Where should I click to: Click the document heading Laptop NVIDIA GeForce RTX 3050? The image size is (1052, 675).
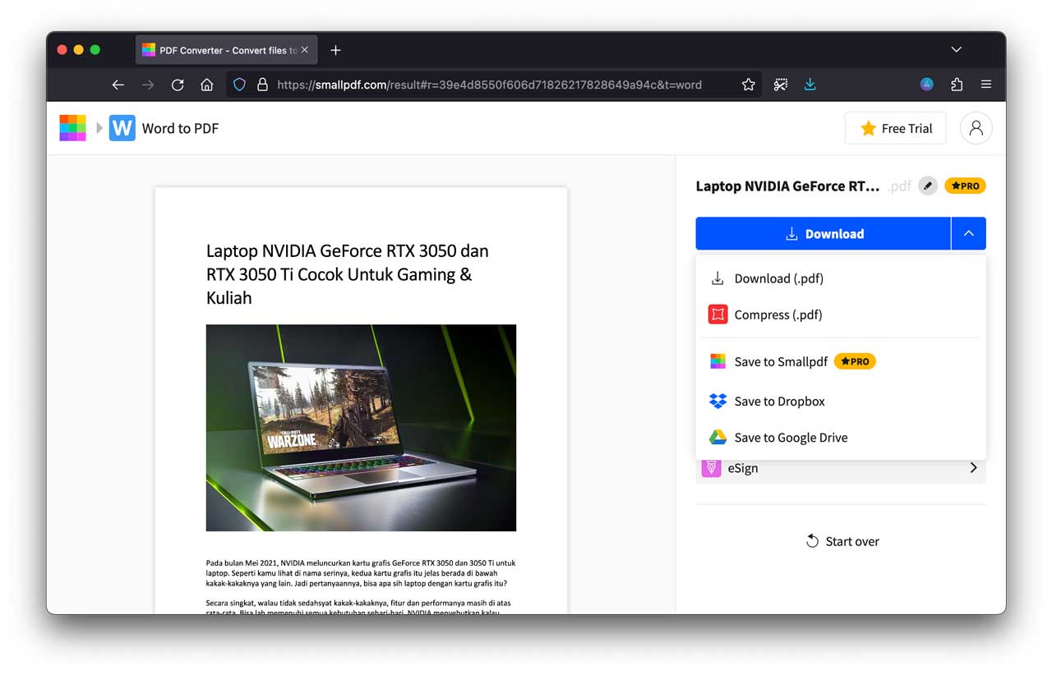tap(348, 274)
